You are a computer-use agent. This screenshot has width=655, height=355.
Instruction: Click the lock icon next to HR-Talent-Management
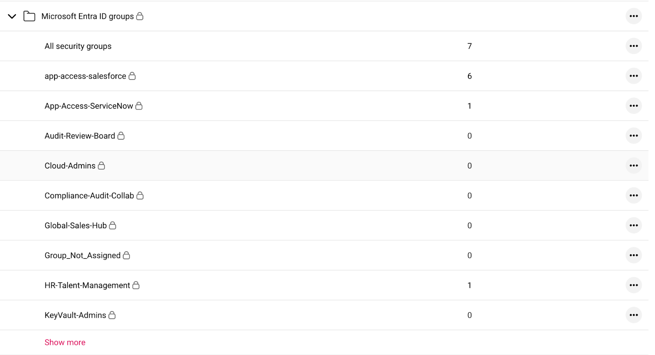[x=137, y=285]
